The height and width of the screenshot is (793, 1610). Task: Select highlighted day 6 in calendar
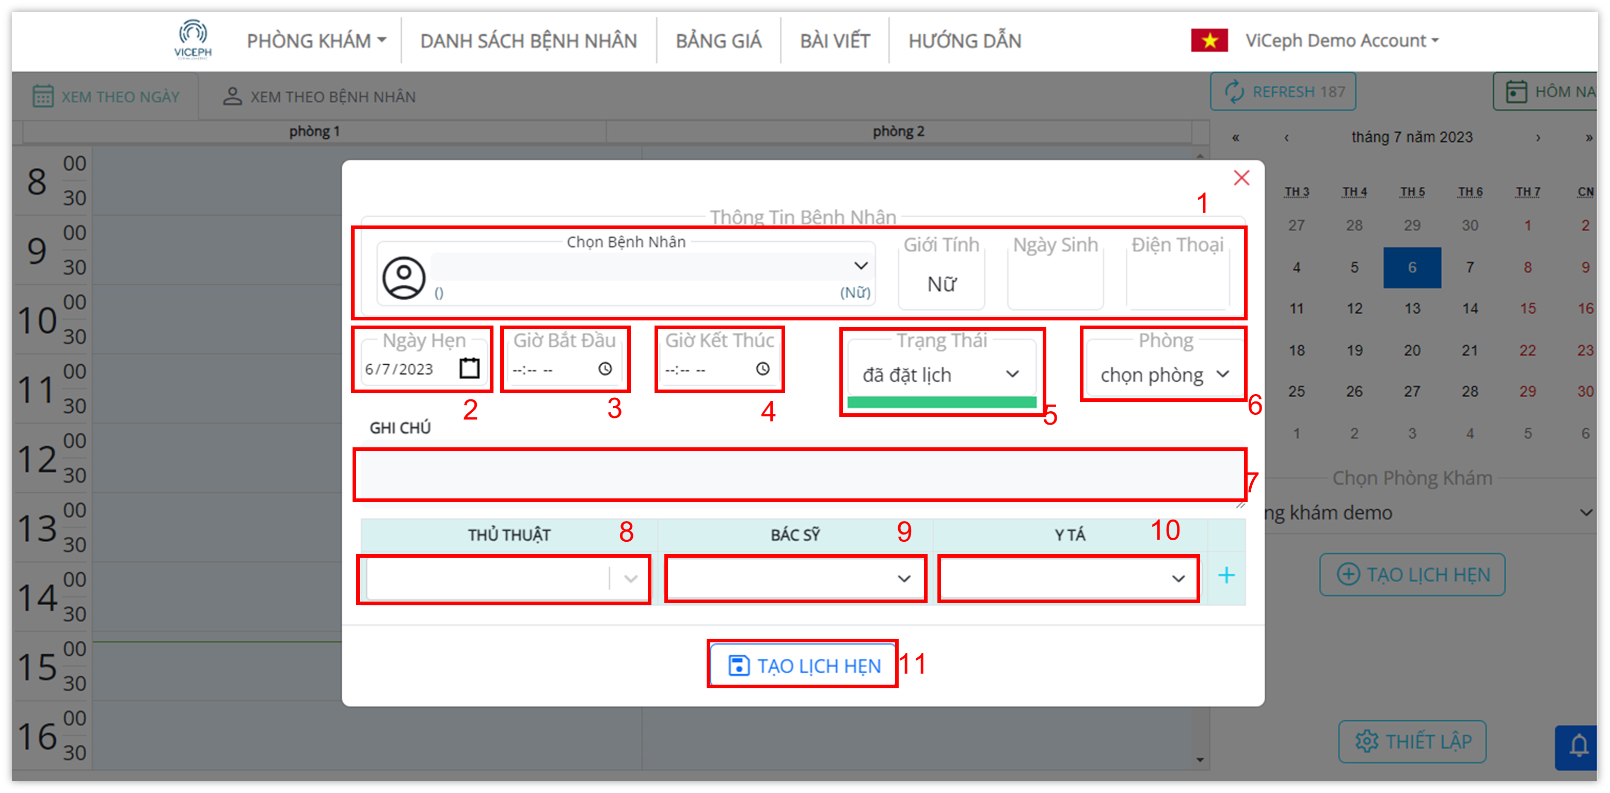tap(1412, 267)
